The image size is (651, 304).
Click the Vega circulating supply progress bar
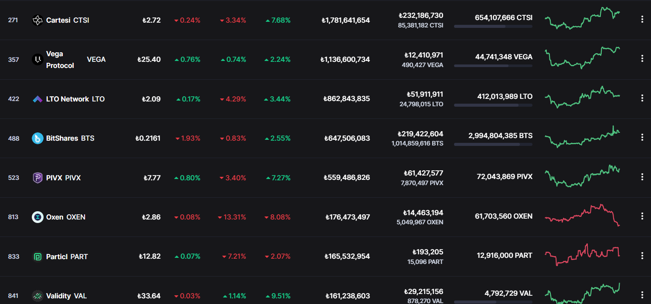pos(493,66)
